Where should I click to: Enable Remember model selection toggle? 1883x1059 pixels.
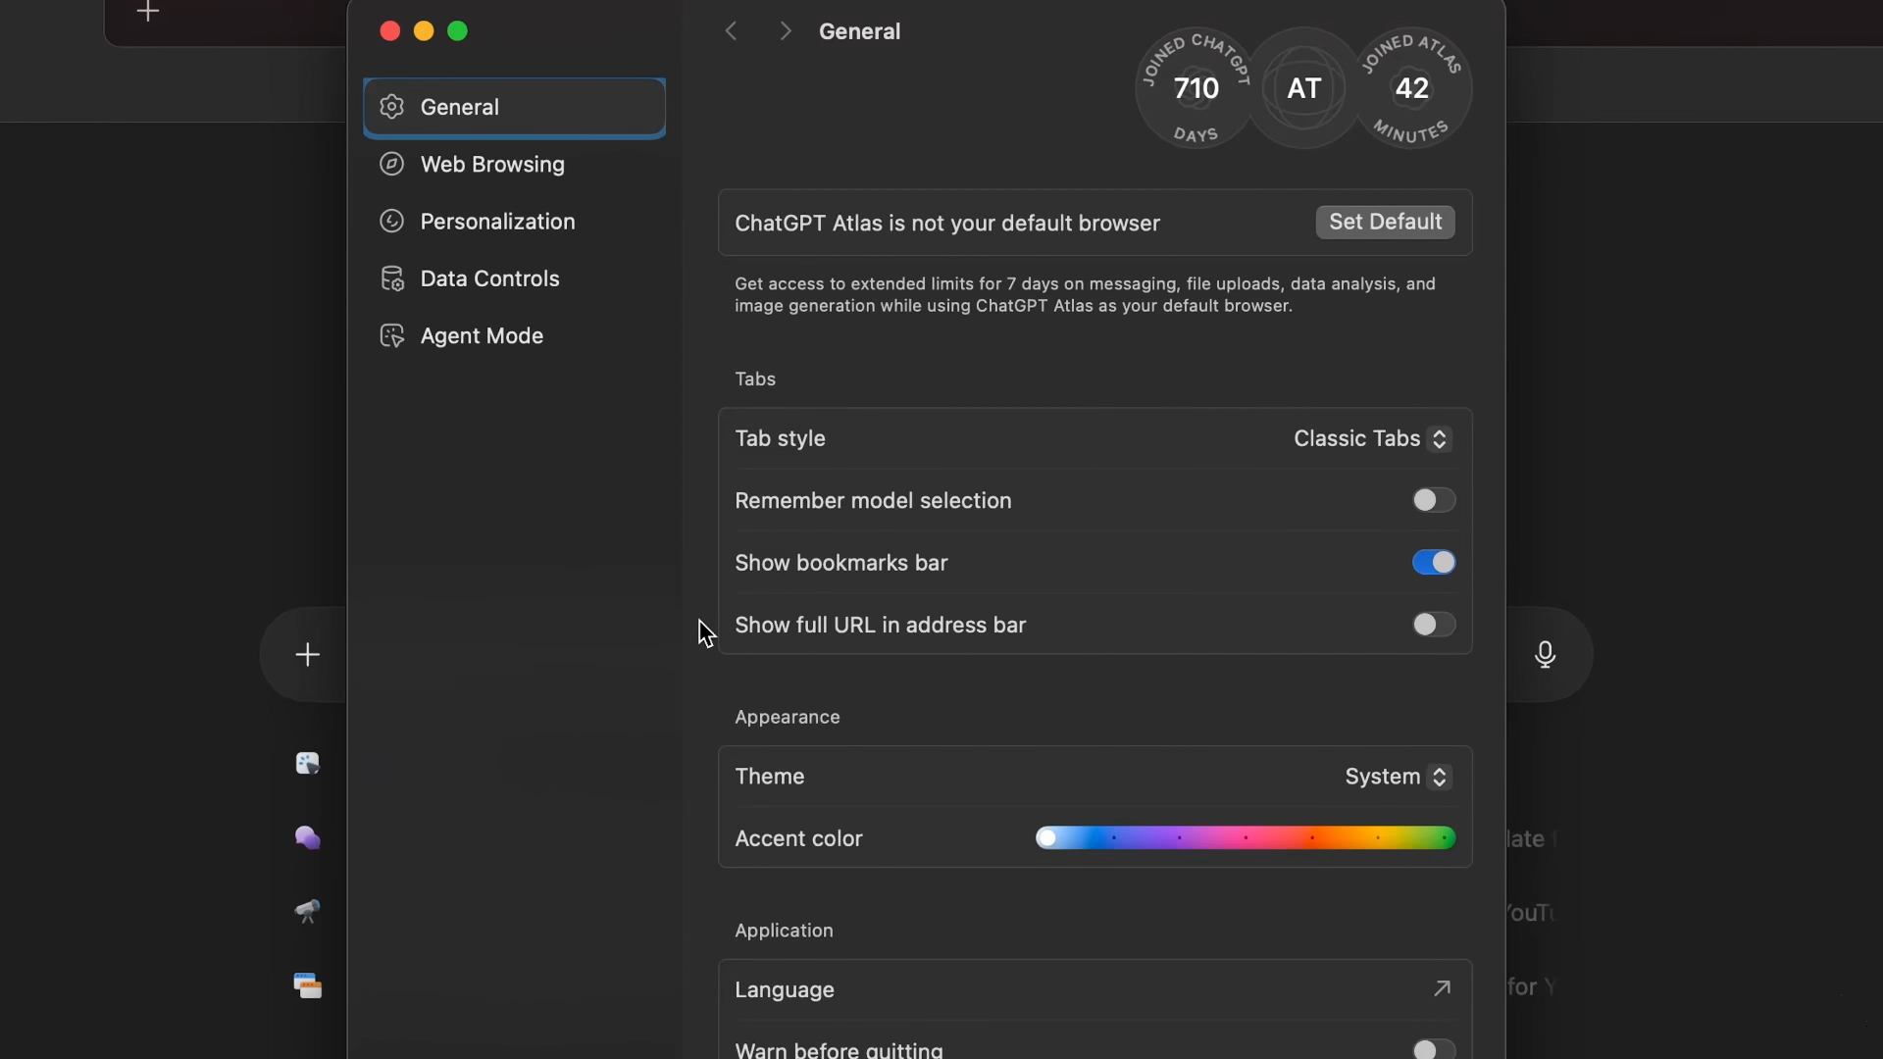pyautogui.click(x=1433, y=500)
